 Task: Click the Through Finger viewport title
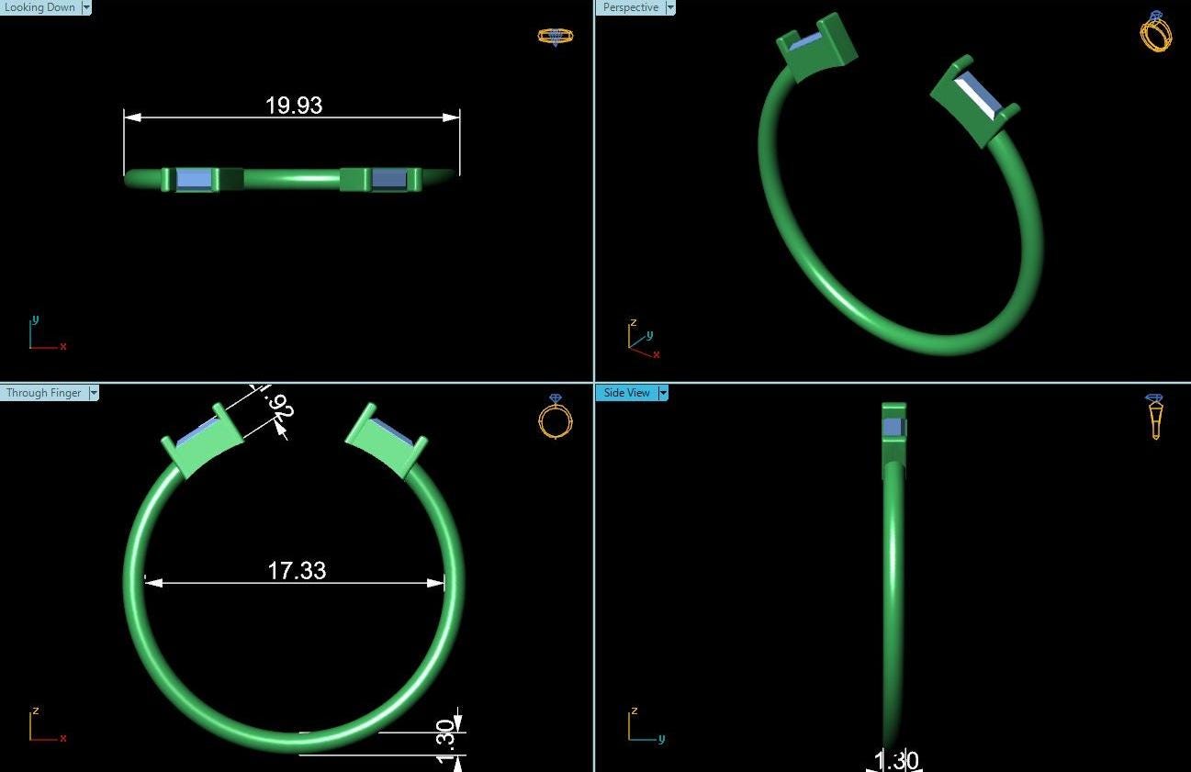pyautogui.click(x=43, y=393)
